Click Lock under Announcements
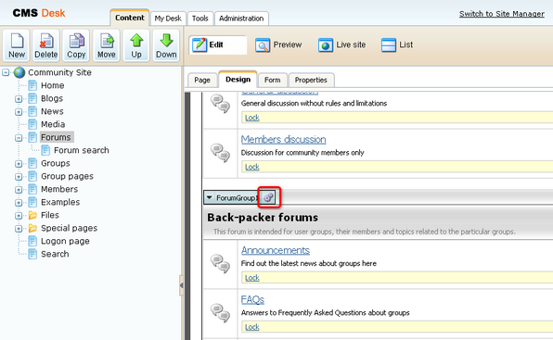The image size is (553, 340). 252,278
